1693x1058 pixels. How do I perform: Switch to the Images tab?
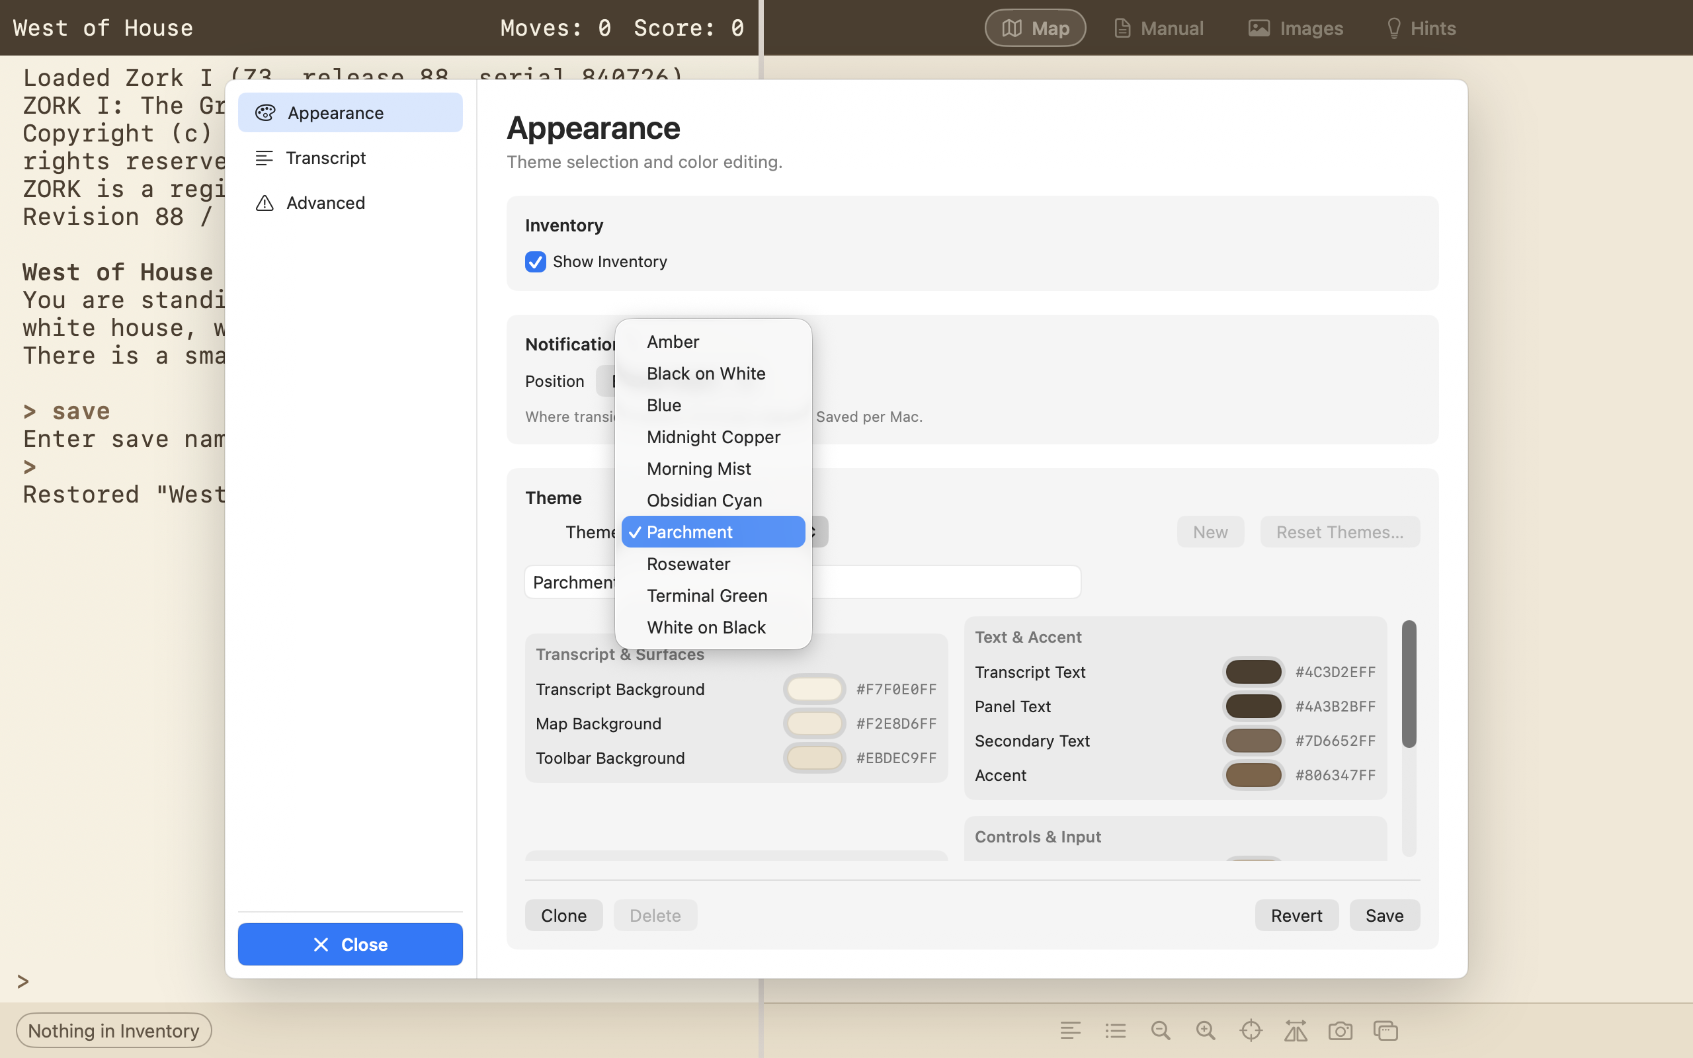[x=1296, y=28]
